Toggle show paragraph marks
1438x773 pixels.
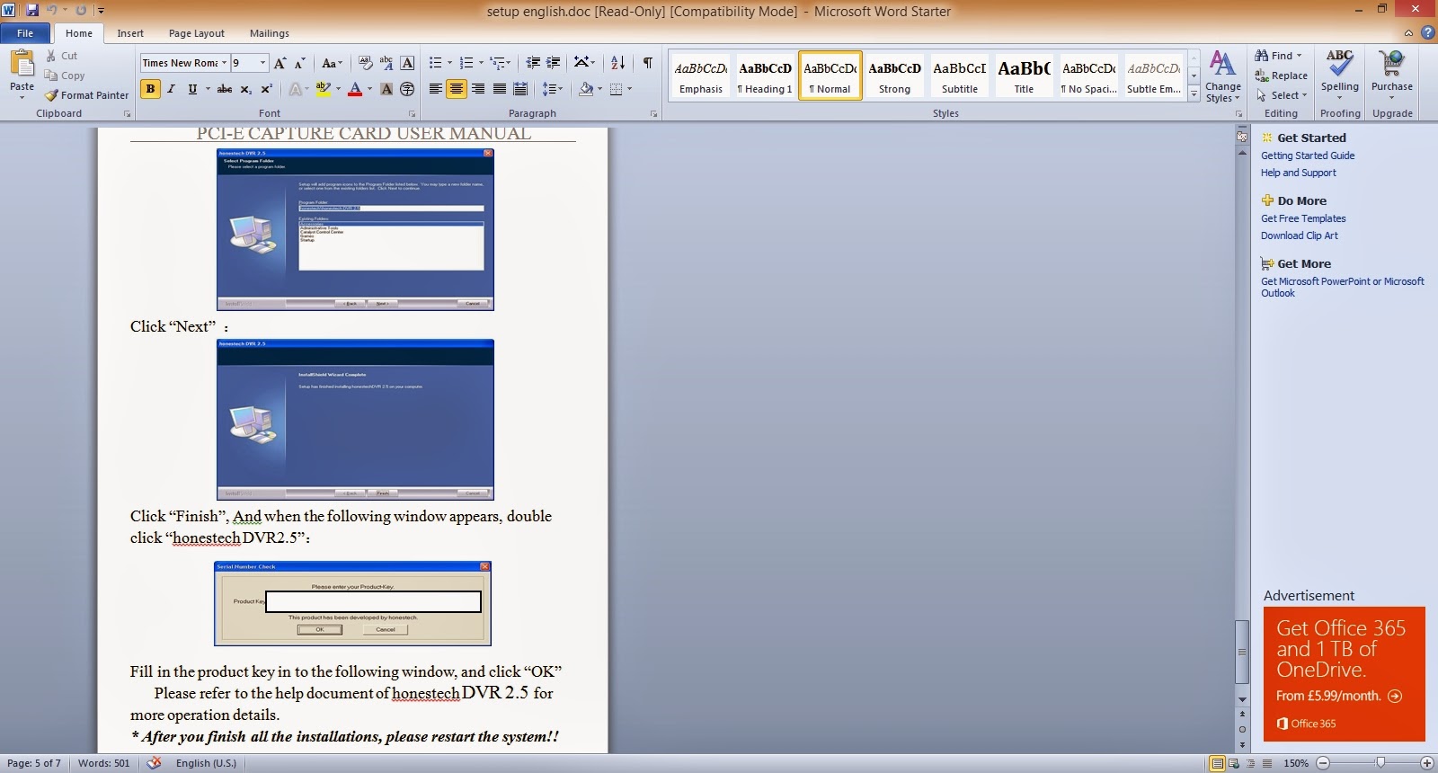(x=648, y=63)
